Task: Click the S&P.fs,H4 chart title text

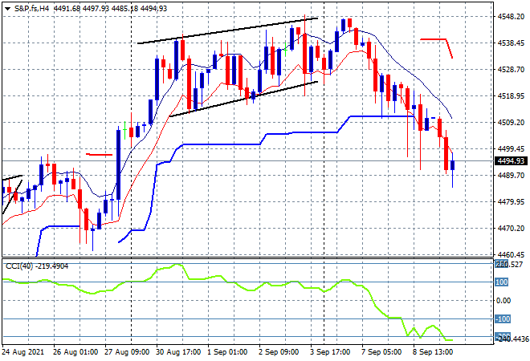Action: click(32, 9)
